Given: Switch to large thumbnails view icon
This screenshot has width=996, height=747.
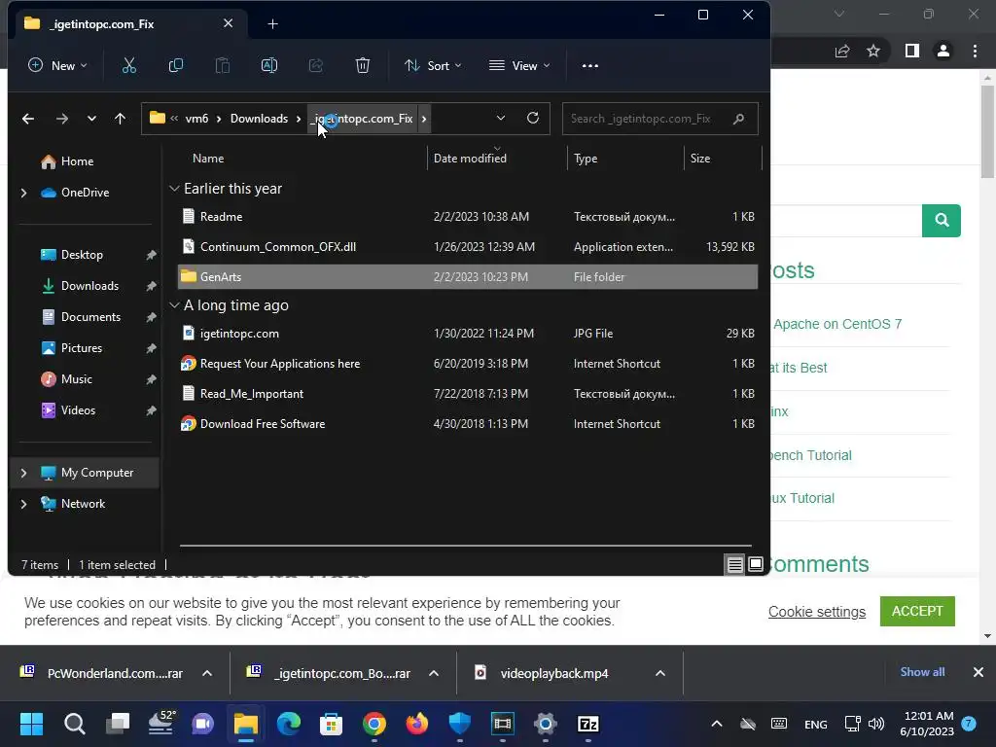Looking at the screenshot, I should click(x=755, y=564).
